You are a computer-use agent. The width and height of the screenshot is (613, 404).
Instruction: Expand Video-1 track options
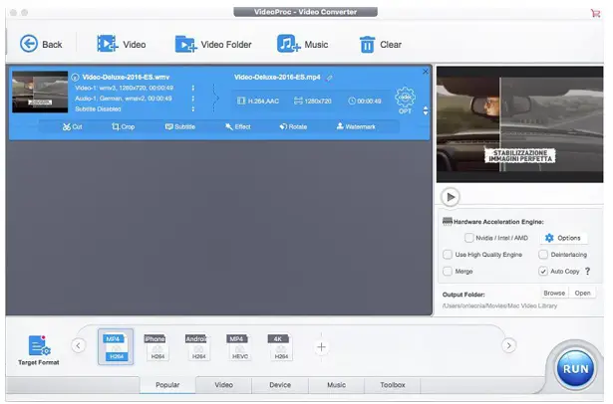(x=193, y=89)
